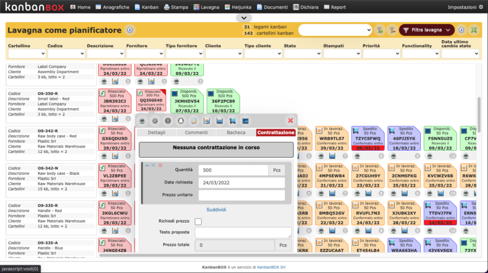
Task: Enable the Richiedi prezzo checkbox
Action: 198,221
